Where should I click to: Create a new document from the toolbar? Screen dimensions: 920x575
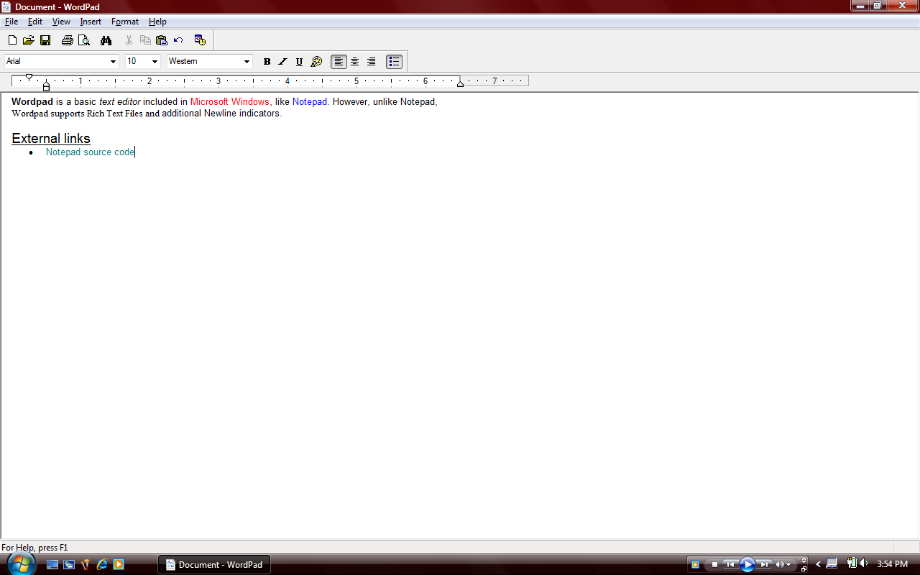tap(12, 40)
